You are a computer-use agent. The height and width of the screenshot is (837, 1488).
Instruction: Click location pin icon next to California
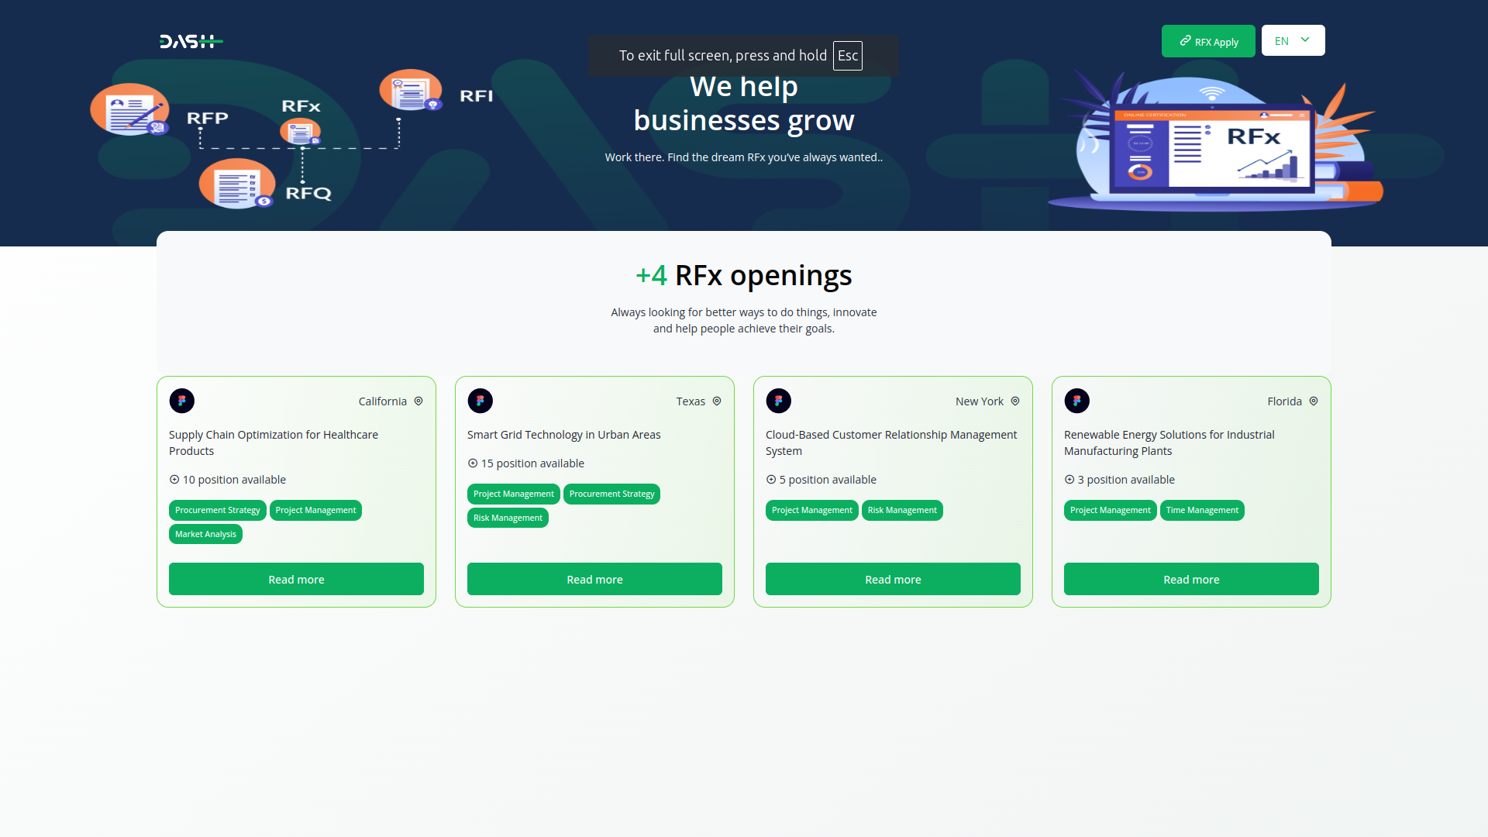pyautogui.click(x=418, y=401)
